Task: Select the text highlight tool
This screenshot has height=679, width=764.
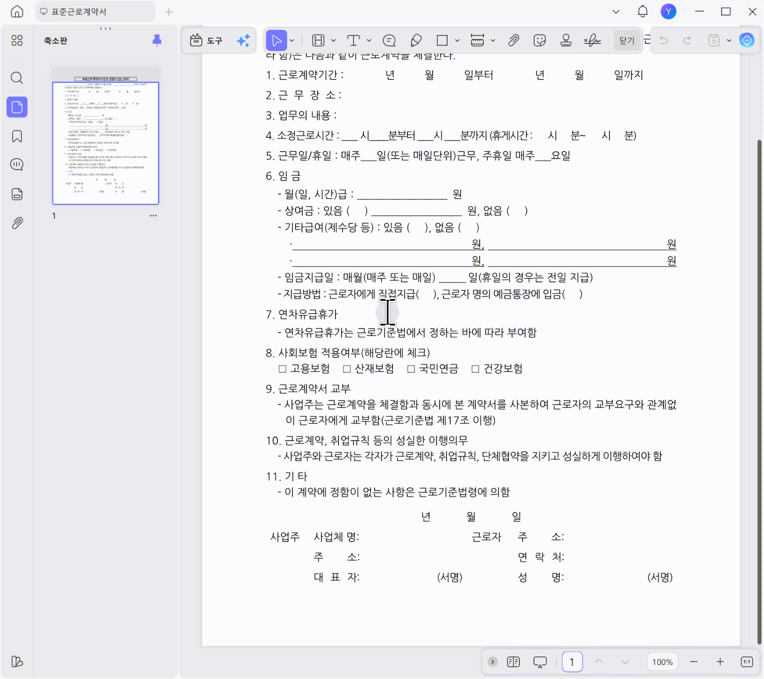Action: [318, 40]
